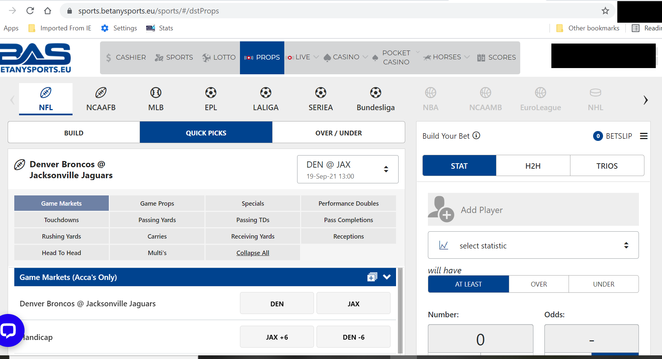Switch to TRIOS bet type
Image resolution: width=662 pixels, height=359 pixels.
[x=607, y=166]
